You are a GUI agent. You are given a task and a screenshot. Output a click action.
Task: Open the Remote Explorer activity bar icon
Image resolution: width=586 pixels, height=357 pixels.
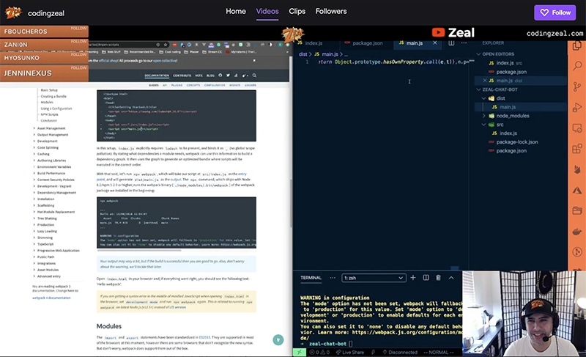(x=577, y=128)
